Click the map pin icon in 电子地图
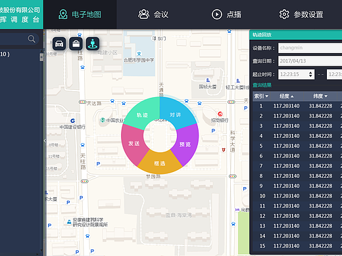342x256 pixels. (x=63, y=14)
